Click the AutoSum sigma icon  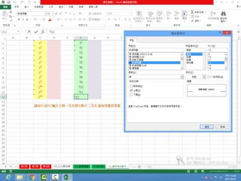[192, 12]
